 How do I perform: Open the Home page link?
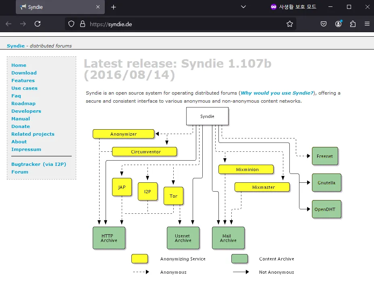pos(19,65)
